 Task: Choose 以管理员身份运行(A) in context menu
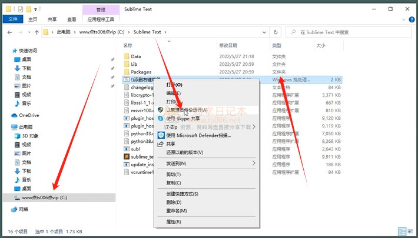pyautogui.click(x=207, y=110)
